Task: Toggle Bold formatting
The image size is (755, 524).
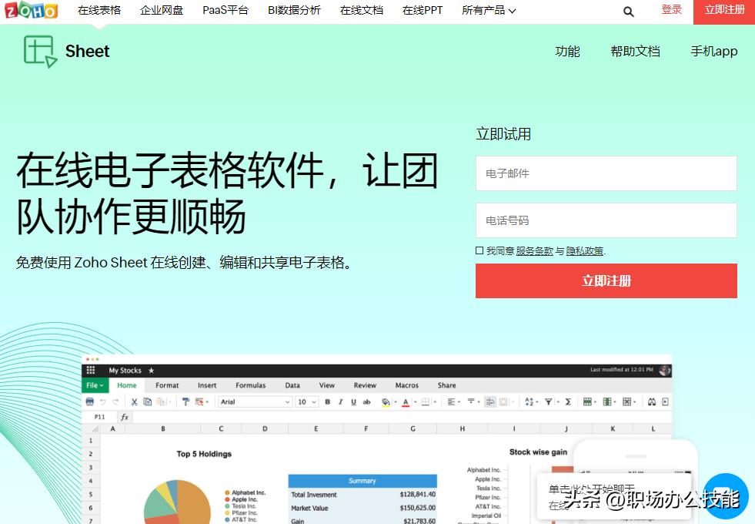Action: 327,401
